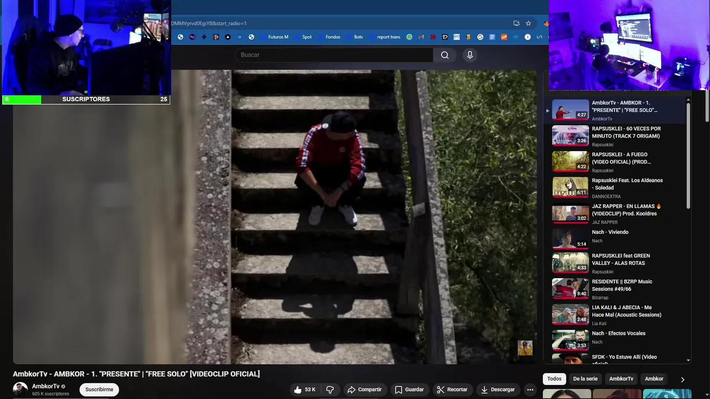This screenshot has height=399, width=710.
Task: Open the first globe bookmark icon
Action: pyautogui.click(x=180, y=37)
